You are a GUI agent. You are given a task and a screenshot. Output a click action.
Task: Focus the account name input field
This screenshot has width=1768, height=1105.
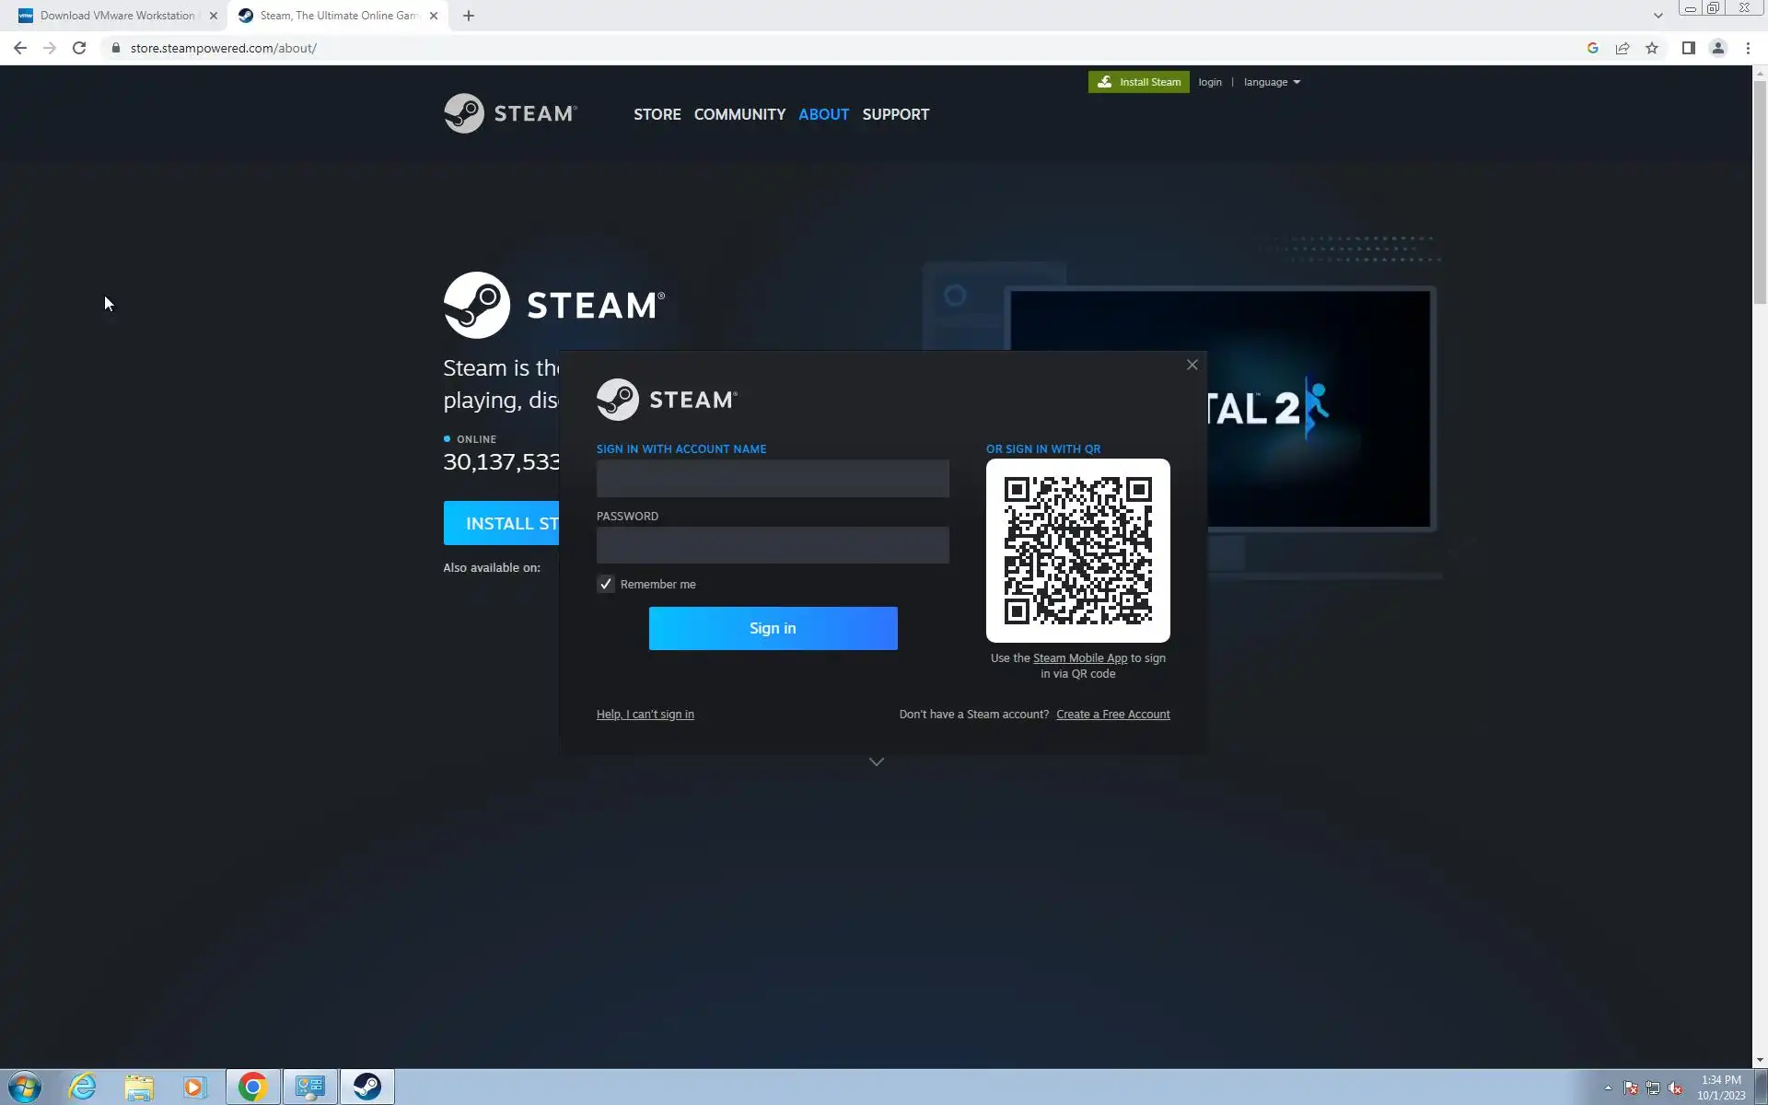click(x=772, y=478)
